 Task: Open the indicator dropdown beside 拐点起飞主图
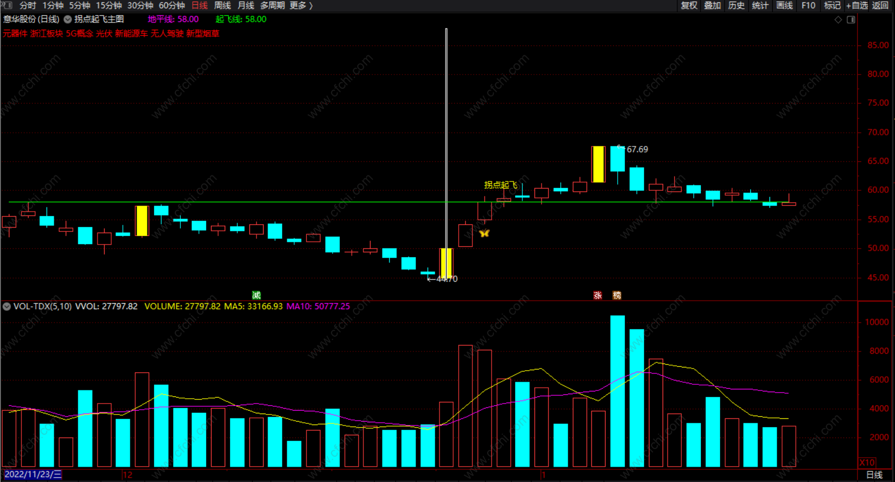(x=67, y=19)
